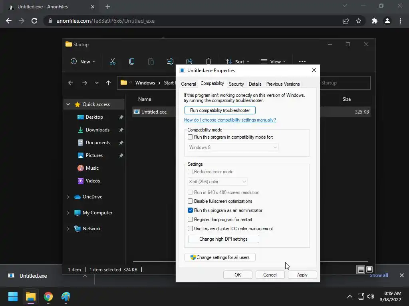Check Register this program for restart
Viewport: 409px width, 306px height.
pos(191,220)
